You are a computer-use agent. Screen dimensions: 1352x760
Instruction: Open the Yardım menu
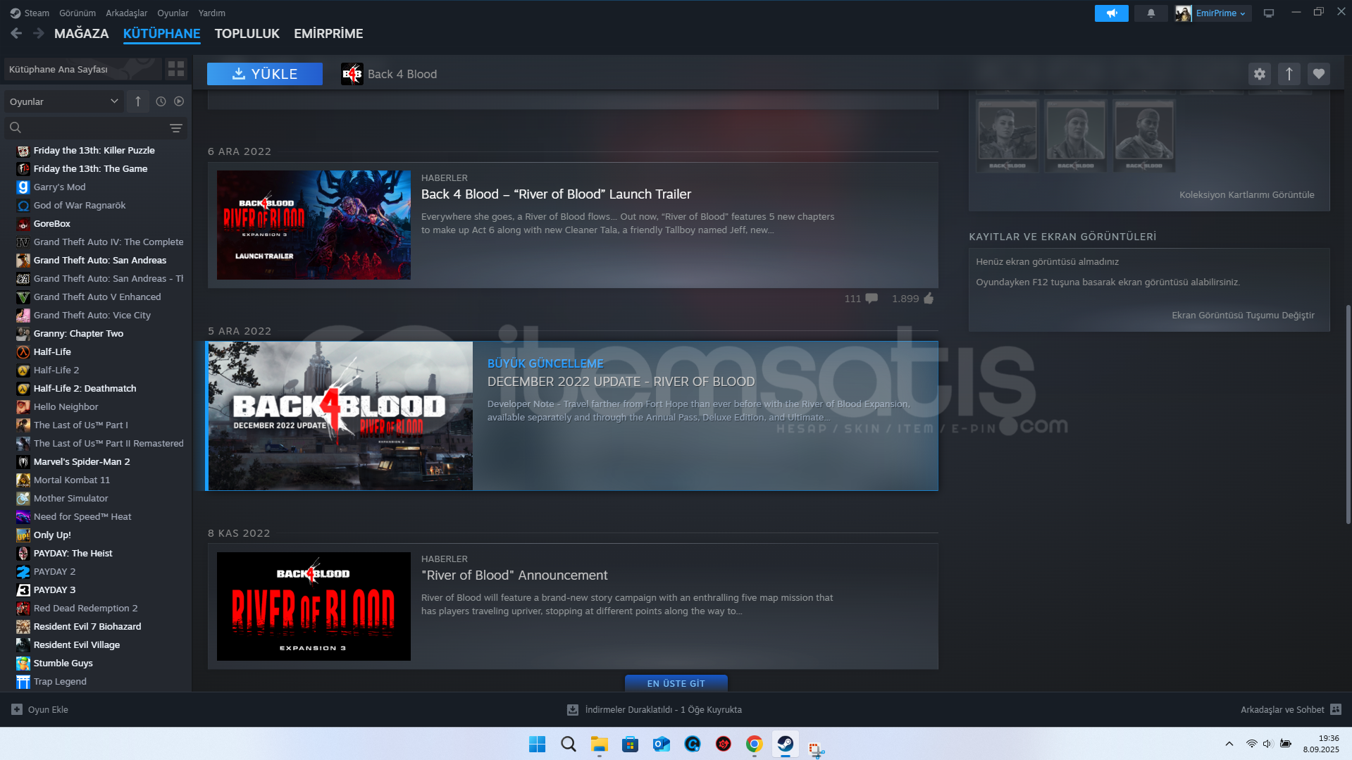211,13
